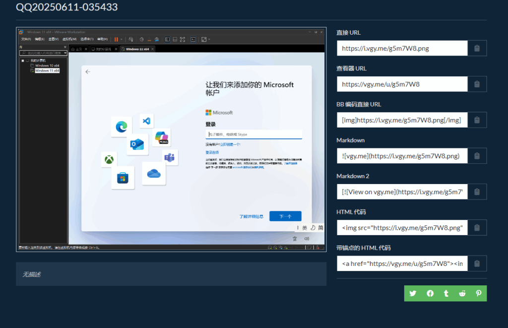This screenshot has height=328, width=508.
Task: Select the 直接 URL text field
Action: click(x=402, y=48)
